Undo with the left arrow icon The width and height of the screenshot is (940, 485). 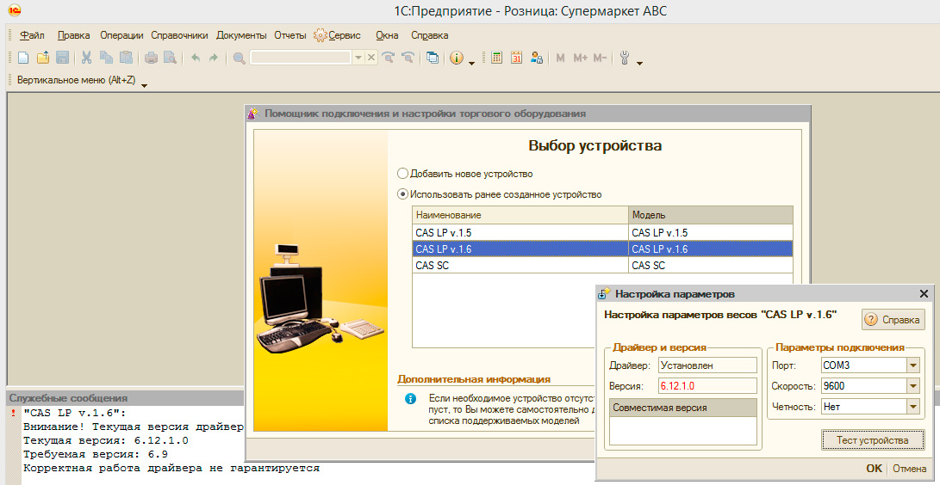tap(196, 58)
